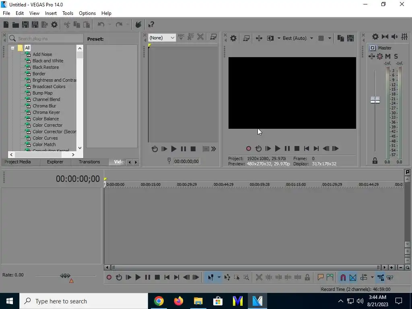Toggle auto ripple on timeline toolbar

[x=364, y=278]
